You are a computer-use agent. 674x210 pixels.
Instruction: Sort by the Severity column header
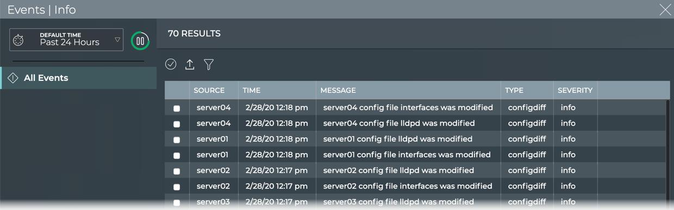pos(575,90)
